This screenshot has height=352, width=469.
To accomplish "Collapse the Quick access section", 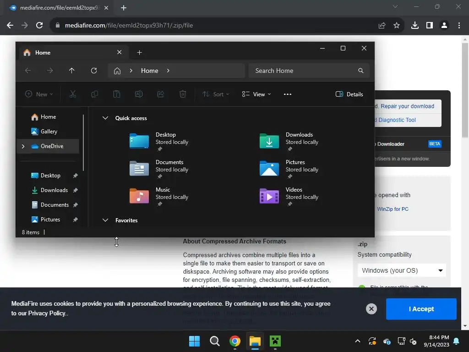I will [105, 118].
